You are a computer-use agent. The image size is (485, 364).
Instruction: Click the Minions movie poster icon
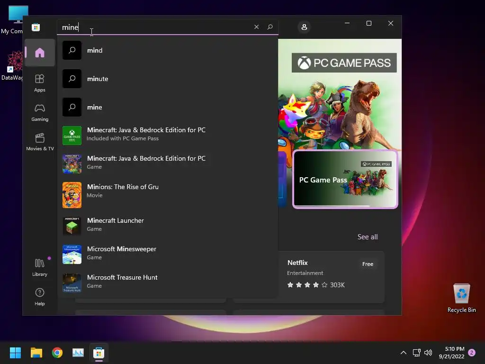72,195
